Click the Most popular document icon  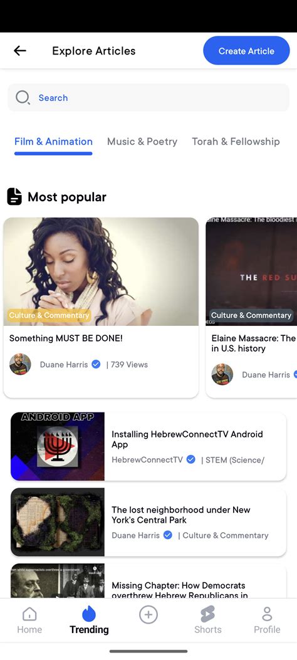tap(14, 197)
